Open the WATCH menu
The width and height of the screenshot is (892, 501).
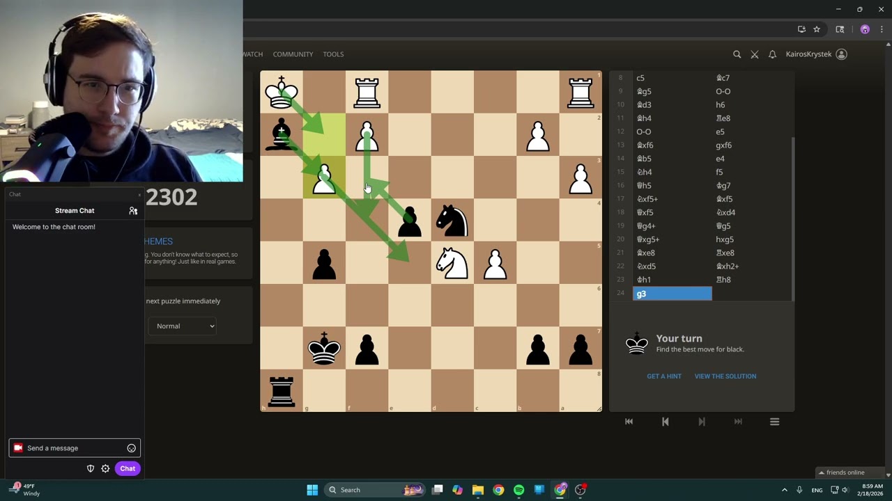pos(252,54)
